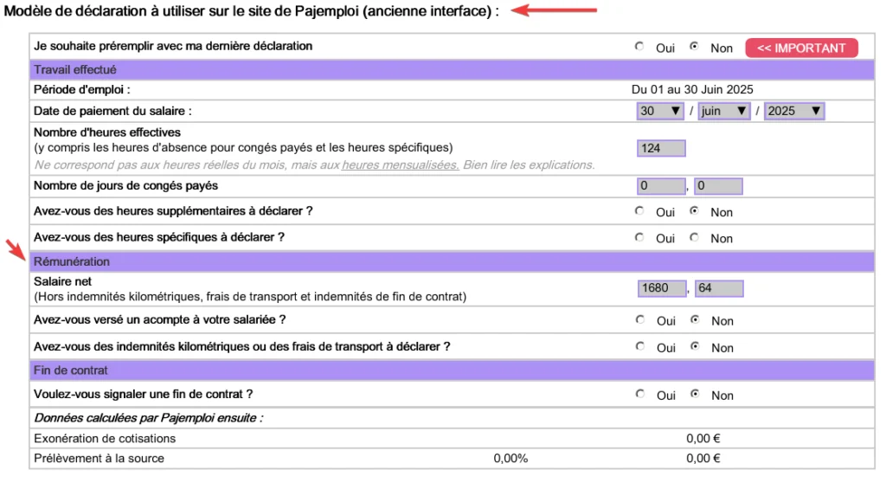Open the payment month dropdown showing juin

click(724, 111)
